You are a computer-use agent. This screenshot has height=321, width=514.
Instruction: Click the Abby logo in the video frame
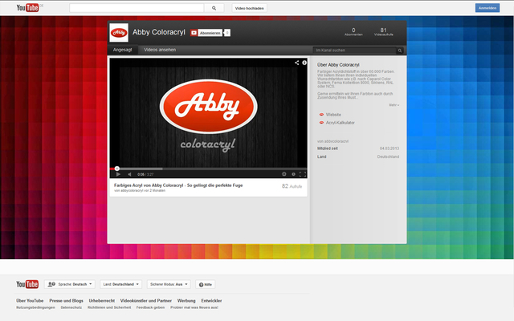click(209, 107)
